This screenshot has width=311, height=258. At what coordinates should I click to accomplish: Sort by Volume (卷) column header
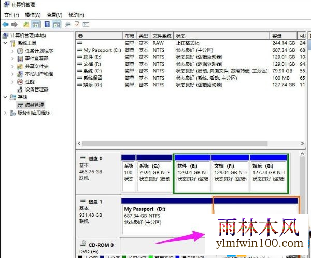99,36
